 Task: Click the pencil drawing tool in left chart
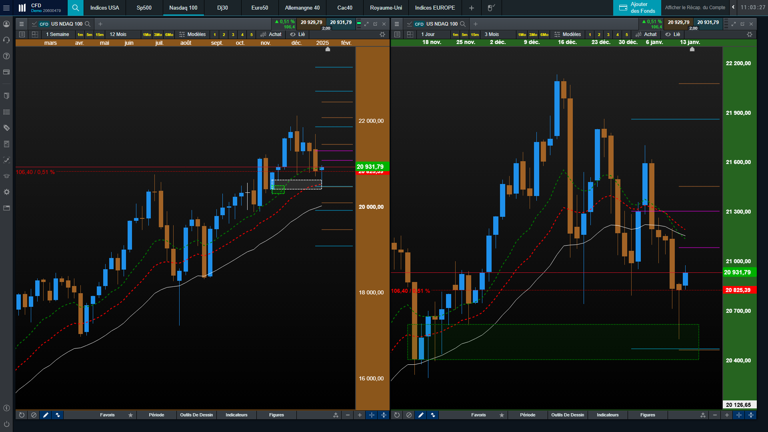pyautogui.click(x=46, y=415)
